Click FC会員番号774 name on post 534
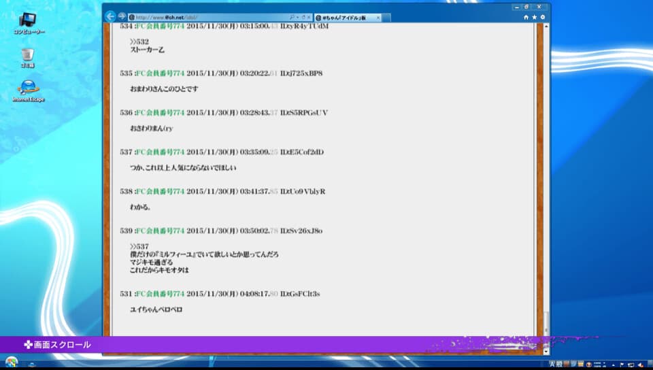The height and width of the screenshot is (370, 653). pyautogui.click(x=161, y=26)
